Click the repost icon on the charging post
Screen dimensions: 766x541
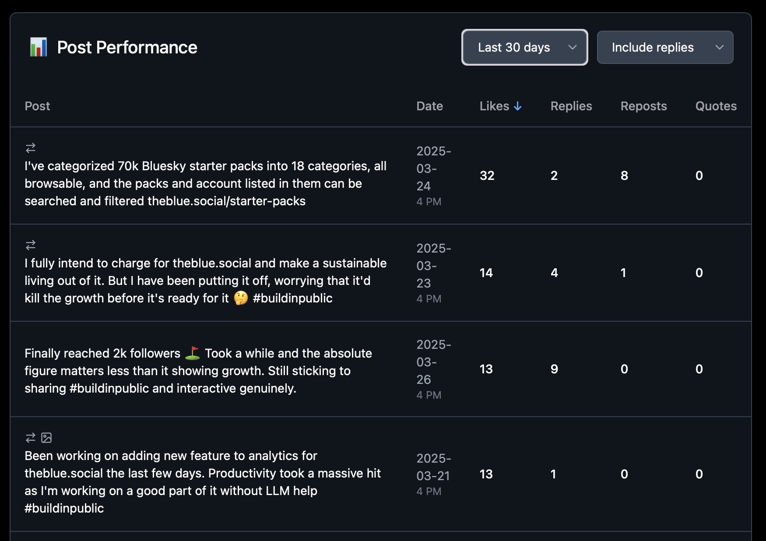tap(30, 245)
